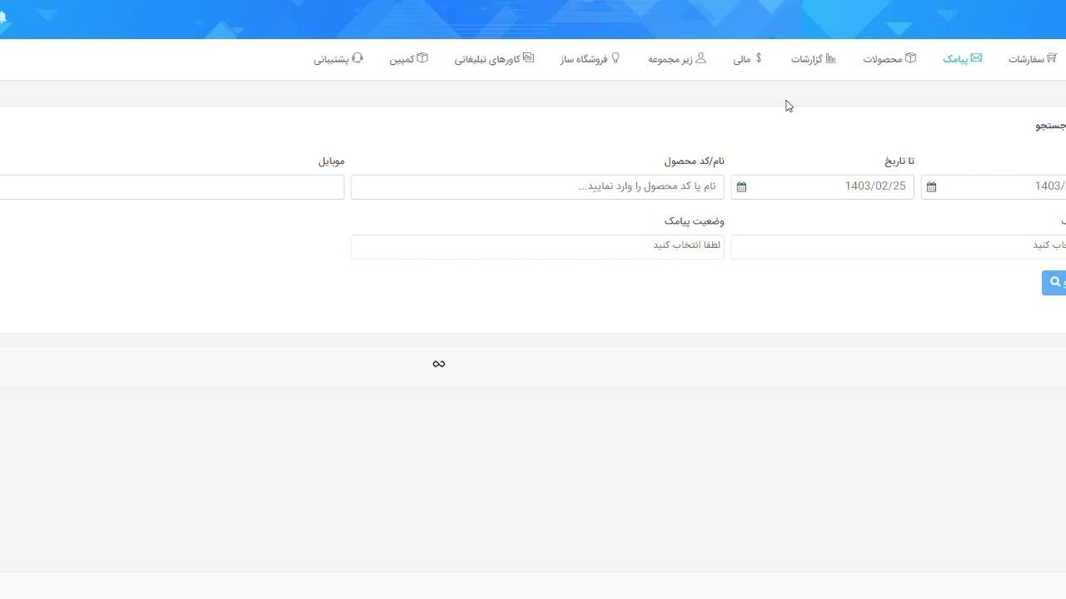The image size is (1066, 599).
Task: Focus the نام/کد محصول text field
Action: tap(537, 186)
